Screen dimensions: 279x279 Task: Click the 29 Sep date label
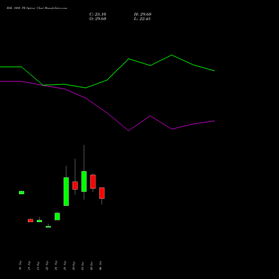point(74,266)
